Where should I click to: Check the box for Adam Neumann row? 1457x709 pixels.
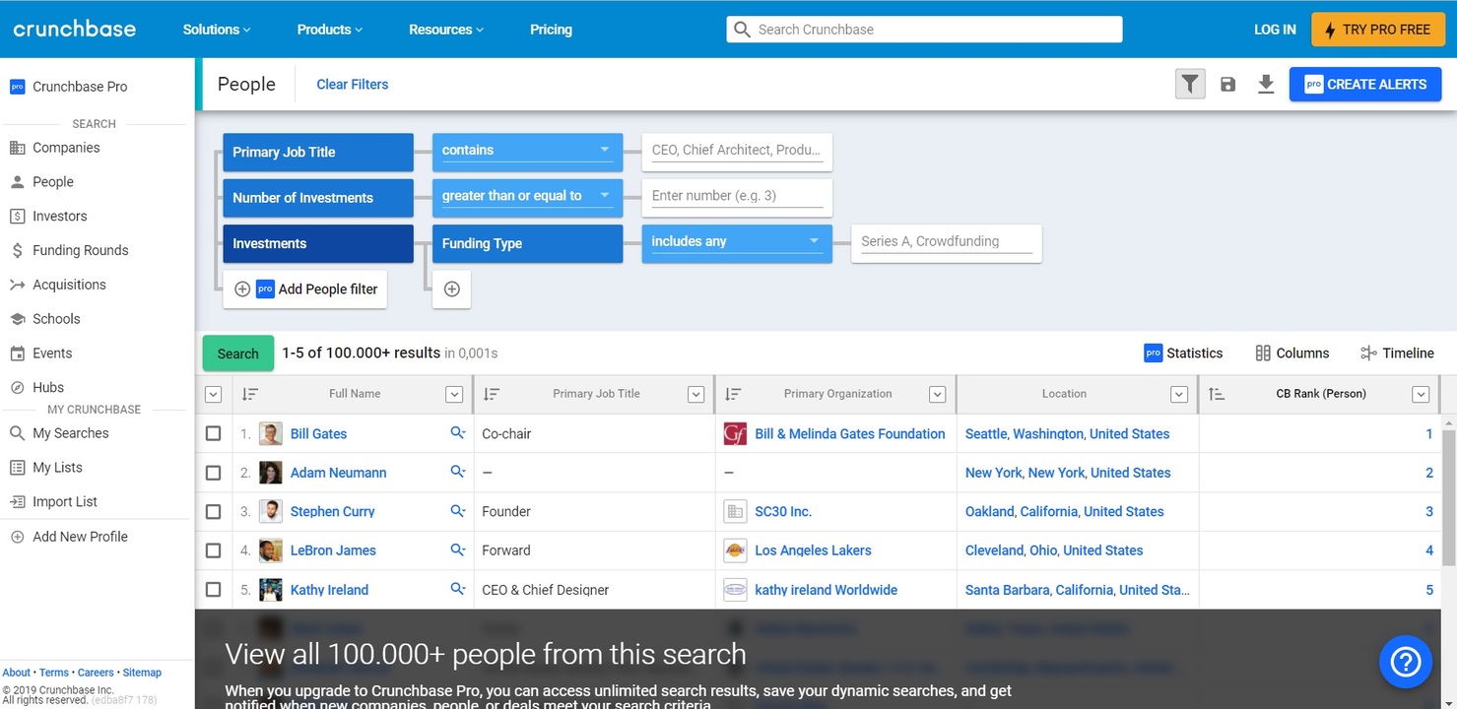tap(213, 473)
